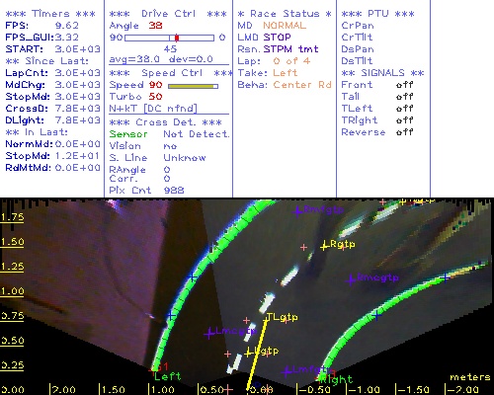Click the green Right lane label
This screenshot has width=494, height=395.
(x=336, y=380)
